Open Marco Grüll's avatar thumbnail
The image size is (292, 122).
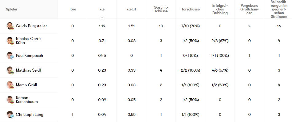tap(10, 85)
